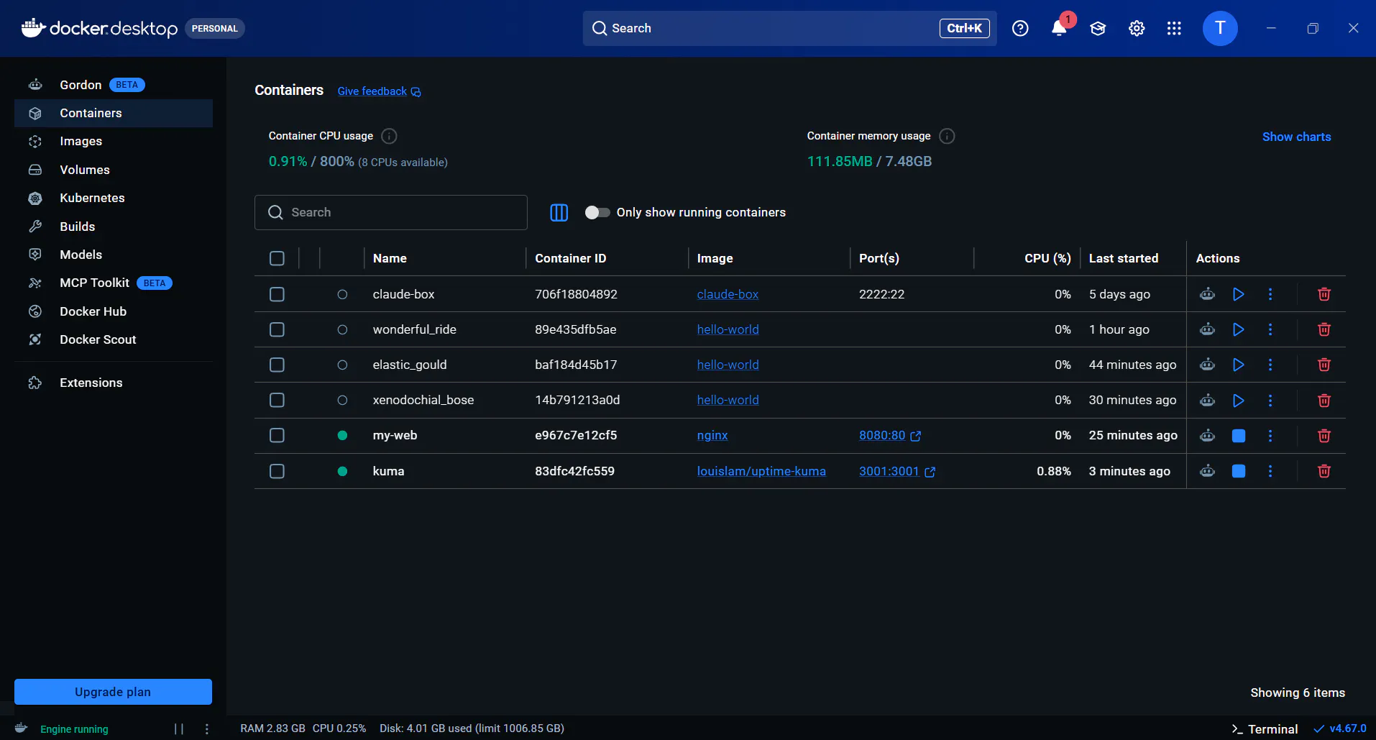Open port 3001:3001 link for kuma
1376x740 pixels.
pos(897,471)
